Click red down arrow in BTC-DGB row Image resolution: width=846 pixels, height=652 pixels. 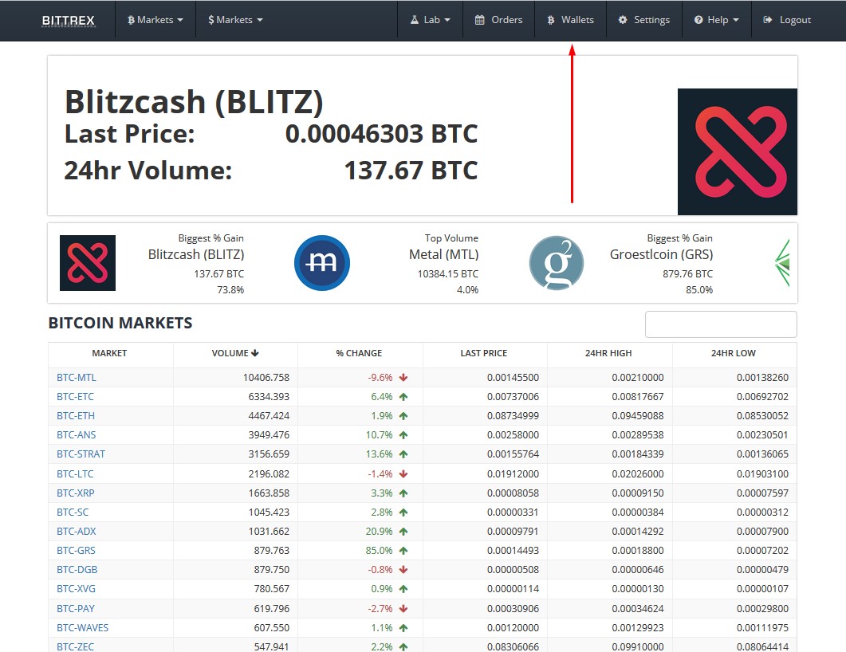403,569
